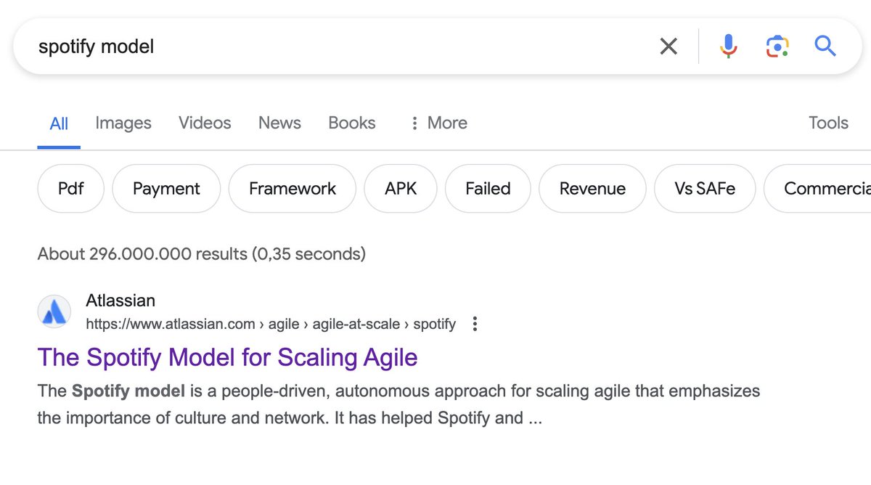
Task: Submit search with the magnifying glass icon
Action: coord(825,46)
